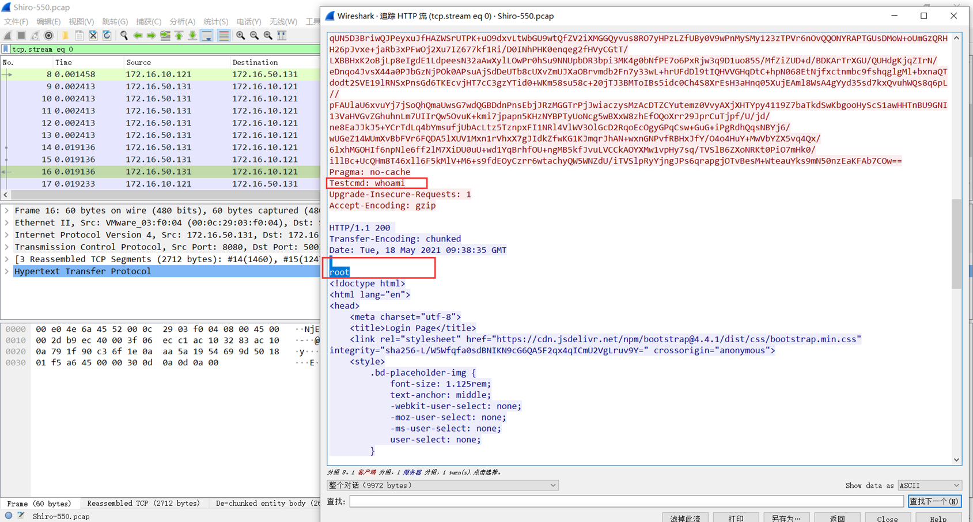Viewport: 973px width, 522px height.
Task: Open the 统计(S) menu
Action: (x=215, y=22)
